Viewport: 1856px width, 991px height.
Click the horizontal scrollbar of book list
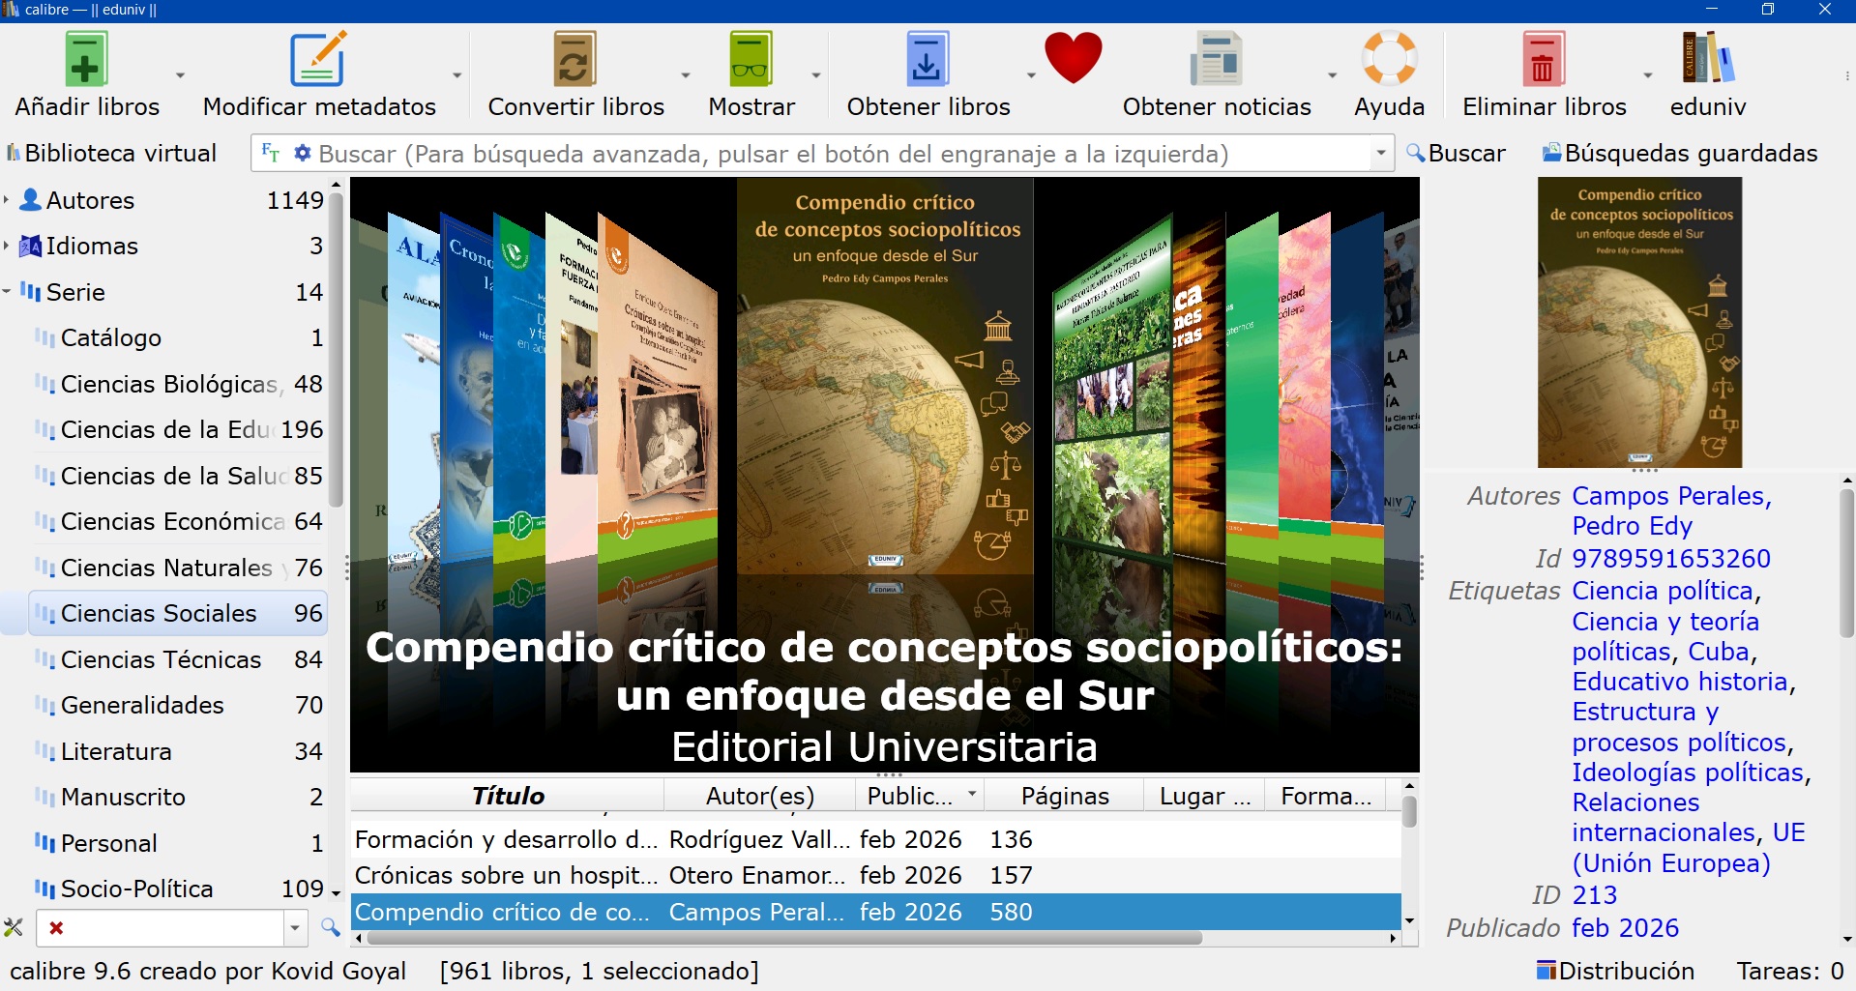tap(783, 938)
